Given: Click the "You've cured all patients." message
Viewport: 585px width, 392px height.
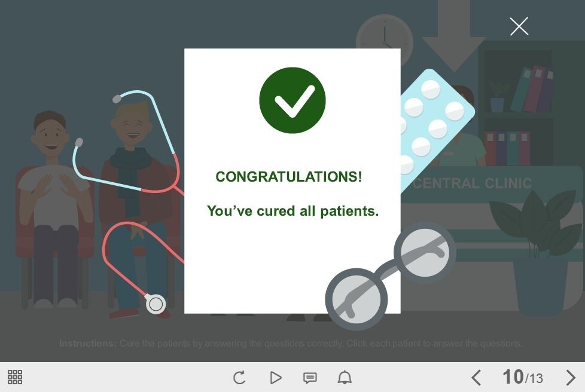Looking at the screenshot, I should 293,211.
